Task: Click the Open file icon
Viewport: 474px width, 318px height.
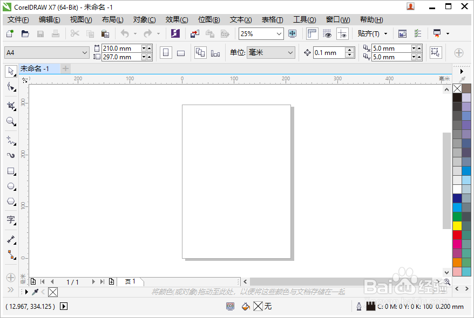Action: 25,33
